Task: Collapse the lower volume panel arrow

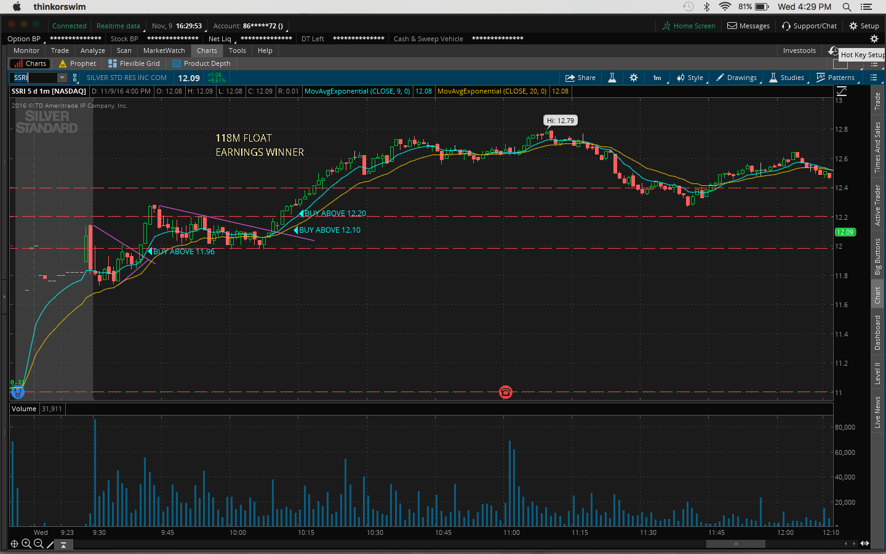Action: pos(63,544)
